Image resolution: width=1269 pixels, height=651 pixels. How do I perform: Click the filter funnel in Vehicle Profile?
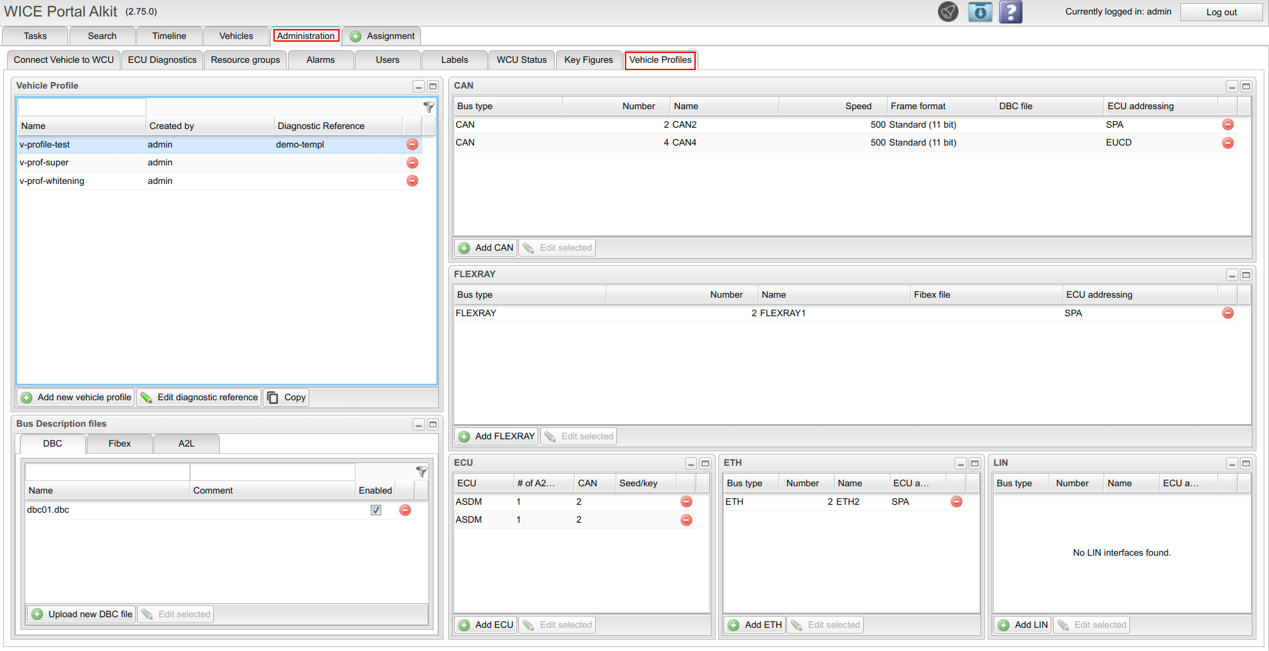click(x=429, y=107)
